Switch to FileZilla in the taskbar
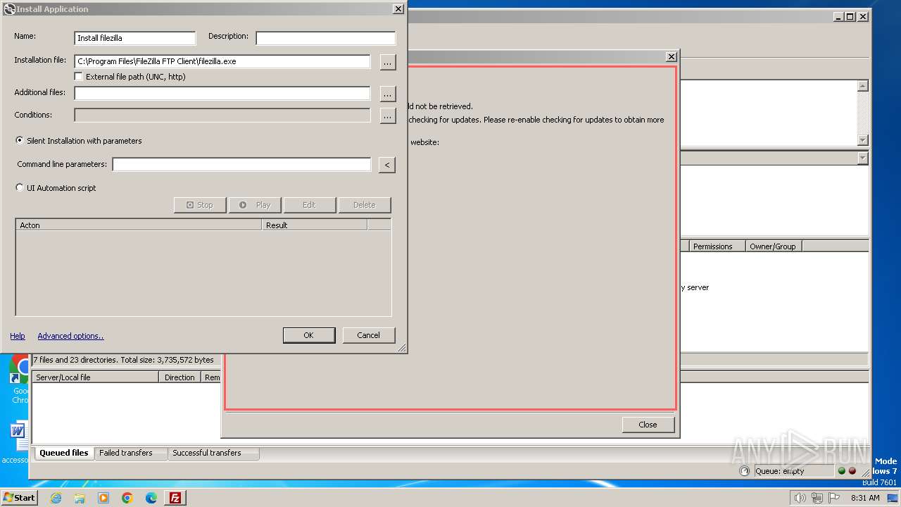The height and width of the screenshot is (507, 901). pos(175,498)
